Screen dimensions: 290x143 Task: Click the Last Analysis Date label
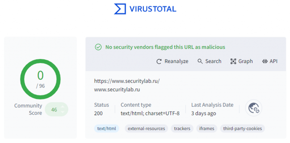coord(212,105)
